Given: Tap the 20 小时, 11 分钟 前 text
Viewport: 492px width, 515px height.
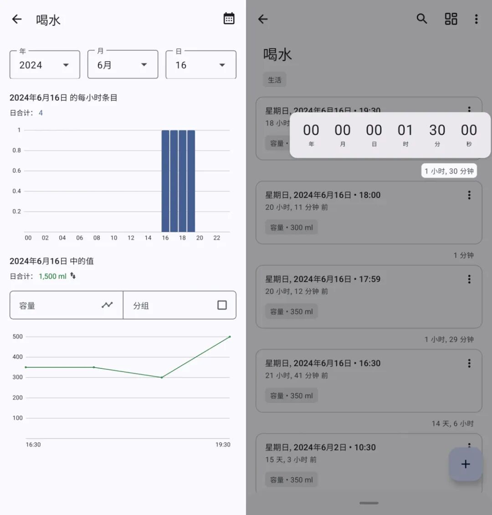Looking at the screenshot, I should click(297, 207).
